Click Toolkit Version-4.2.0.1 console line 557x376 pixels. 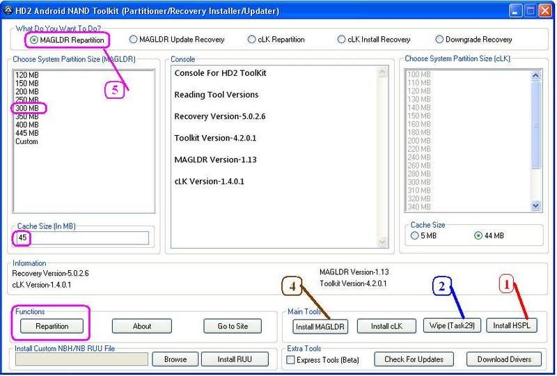tap(215, 138)
